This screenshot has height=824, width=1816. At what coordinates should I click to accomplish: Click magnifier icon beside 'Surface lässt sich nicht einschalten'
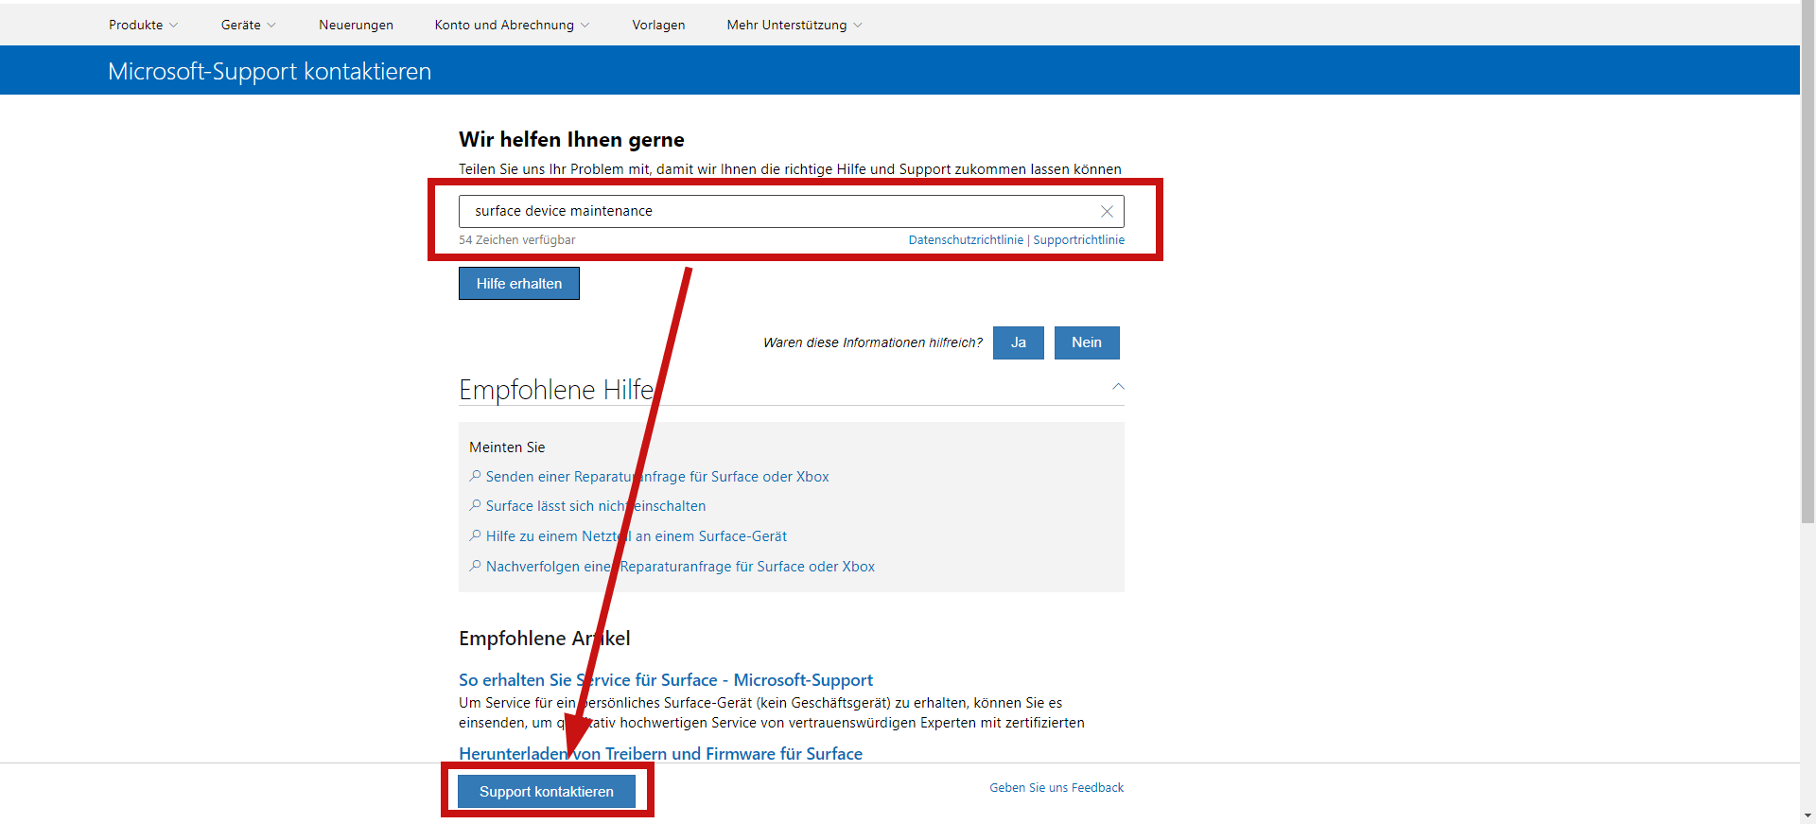coord(475,505)
